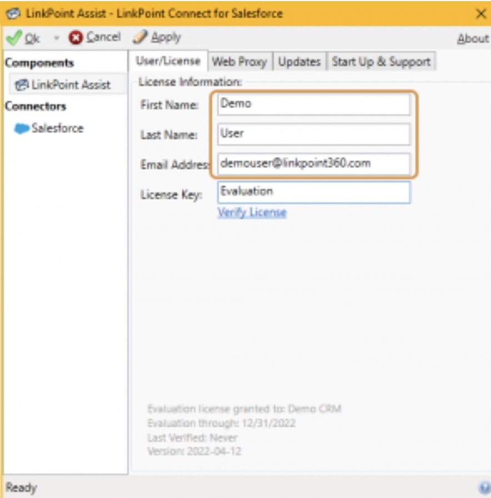This screenshot has width=491, height=498.
Task: Click the red Cancel icon
Action: tap(76, 38)
